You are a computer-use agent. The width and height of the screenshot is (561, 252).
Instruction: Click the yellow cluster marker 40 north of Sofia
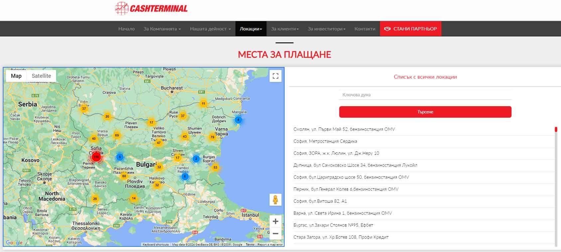94,138
